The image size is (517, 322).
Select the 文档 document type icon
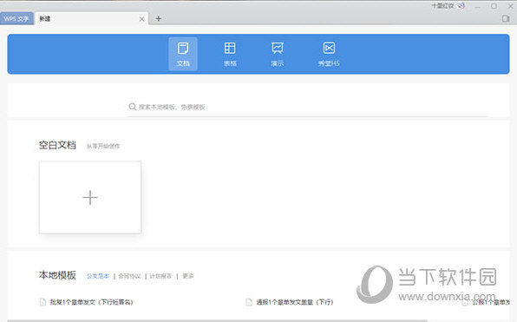tap(183, 54)
